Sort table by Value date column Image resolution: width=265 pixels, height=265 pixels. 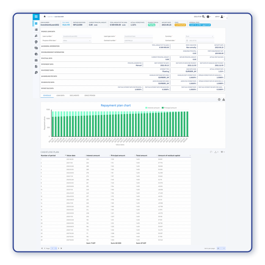coord(71,156)
